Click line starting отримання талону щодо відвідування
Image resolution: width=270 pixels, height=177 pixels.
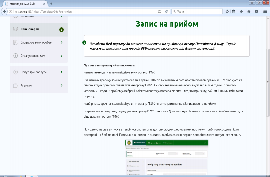pyautogui.click(x=163, y=114)
